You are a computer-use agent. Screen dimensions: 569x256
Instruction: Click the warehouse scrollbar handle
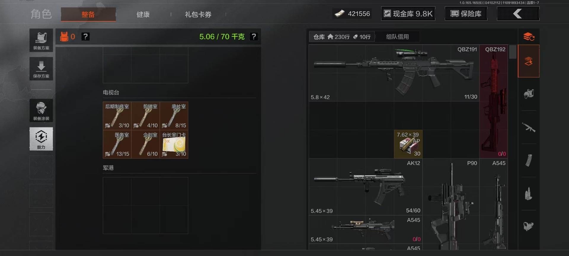(x=513, y=52)
